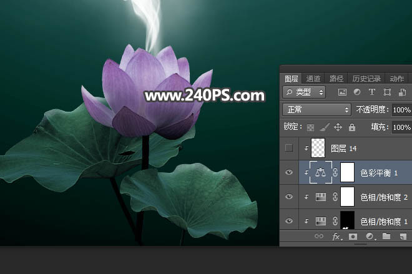Screen dimensions: 412x274
Task: Open the 类型 filter type dropdown
Action: point(304,92)
